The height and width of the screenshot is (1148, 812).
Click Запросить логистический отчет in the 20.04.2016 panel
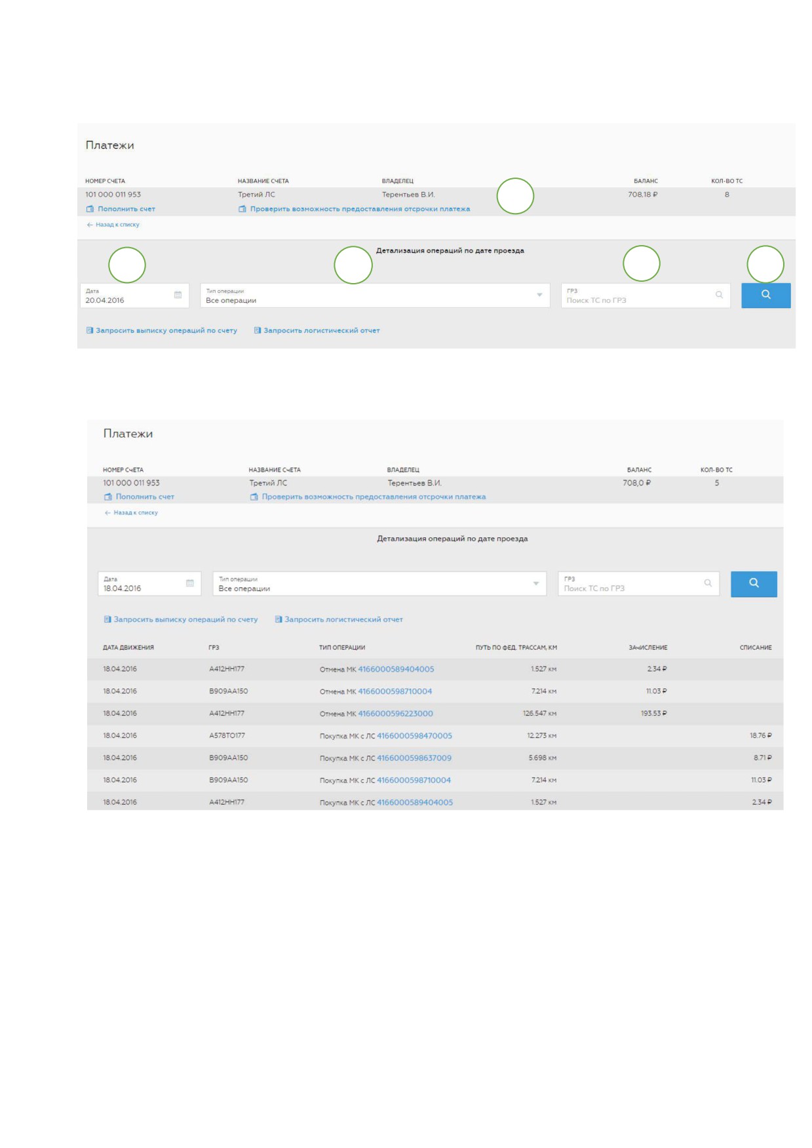point(322,330)
